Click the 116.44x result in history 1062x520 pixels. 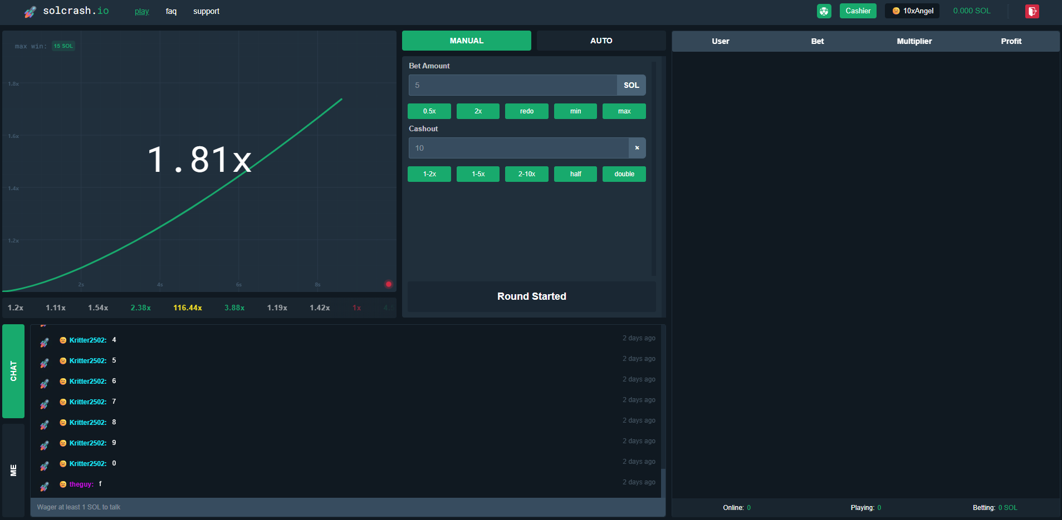pyautogui.click(x=187, y=308)
